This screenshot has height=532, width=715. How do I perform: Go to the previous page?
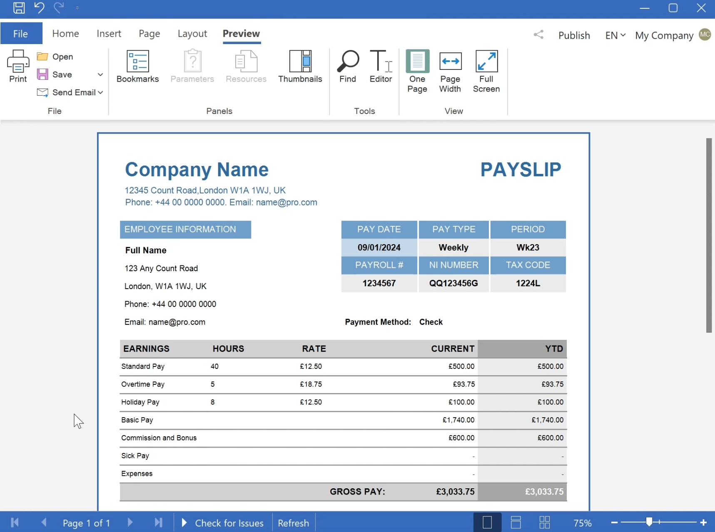point(44,522)
